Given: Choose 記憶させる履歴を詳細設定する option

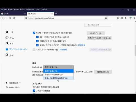Looking at the screenshot, I should 58,78.
